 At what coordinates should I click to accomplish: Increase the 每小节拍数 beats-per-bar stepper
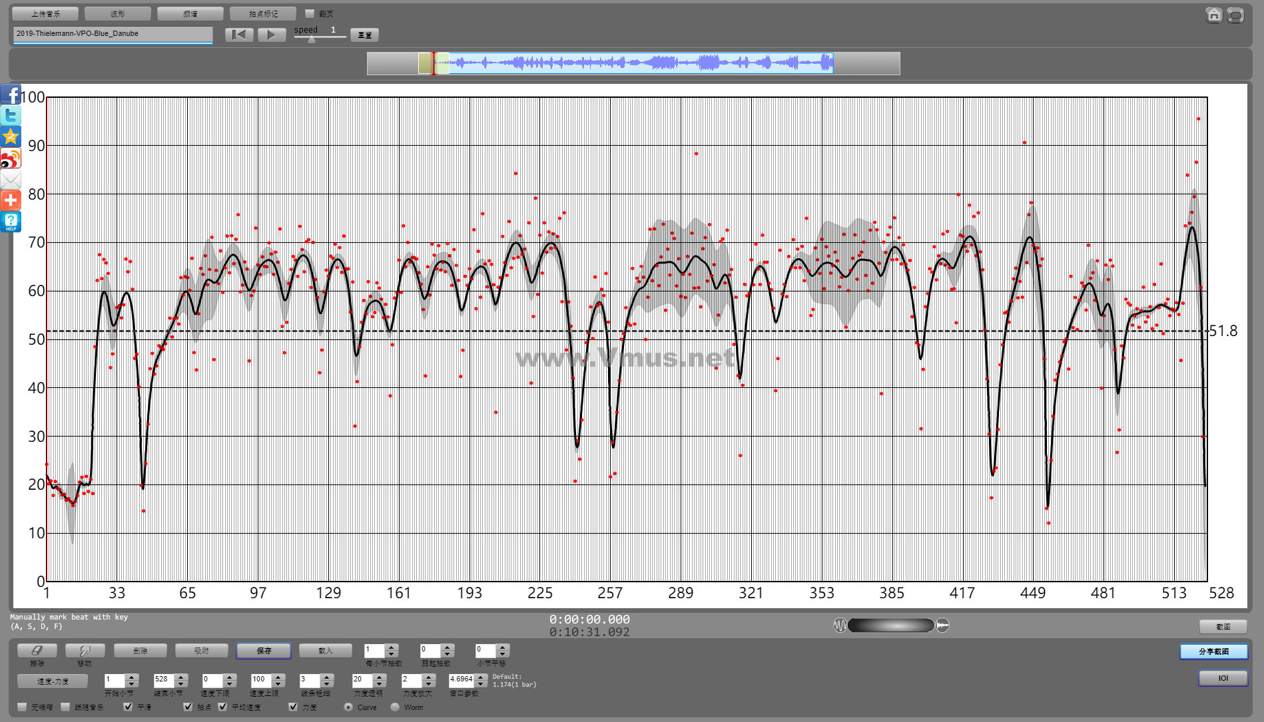pyautogui.click(x=392, y=647)
